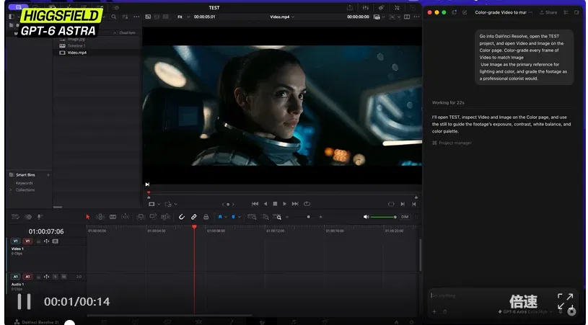This screenshot has height=325, width=588.
Task: Click the audio volume slider
Action: point(384,217)
